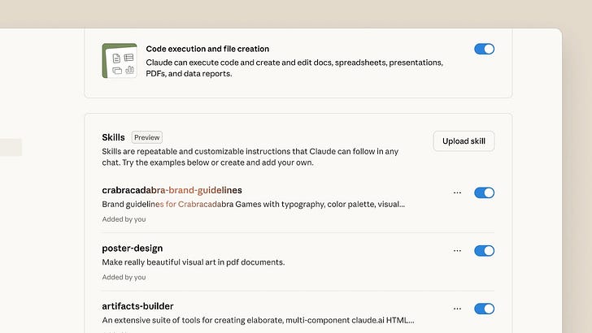Click the 'Make really beautiful visual art' description

(194, 262)
